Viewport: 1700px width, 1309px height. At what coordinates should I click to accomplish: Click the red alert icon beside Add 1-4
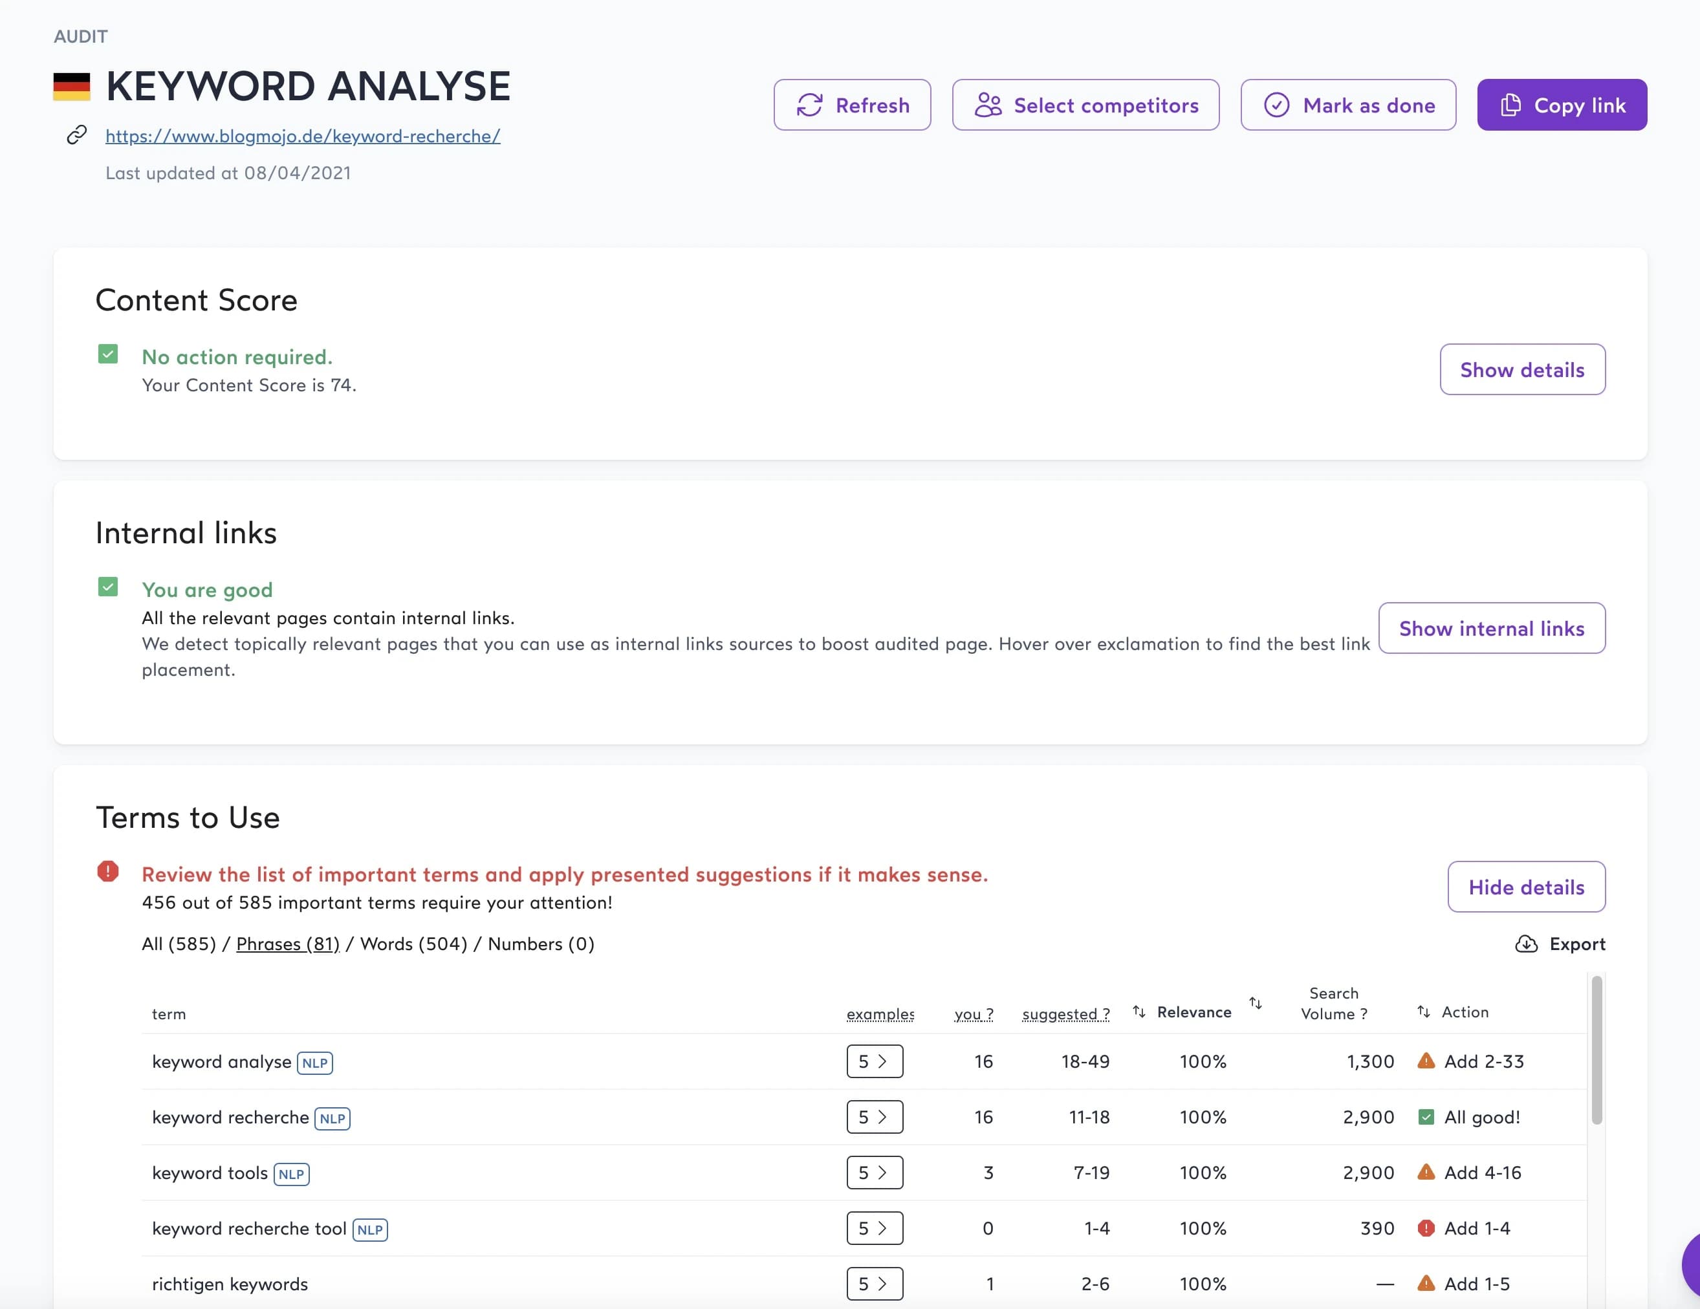click(x=1426, y=1228)
